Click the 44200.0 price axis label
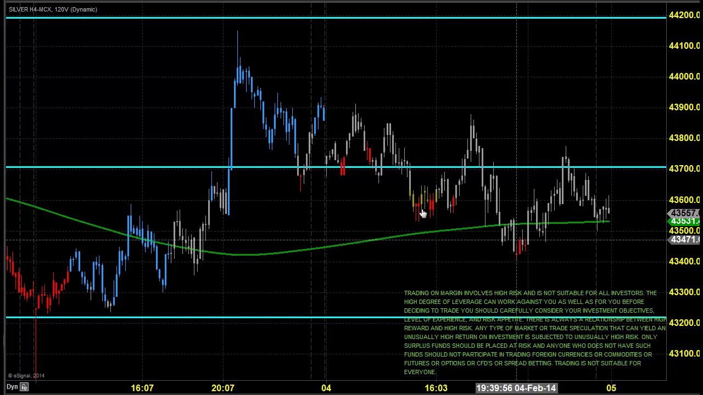 point(684,15)
